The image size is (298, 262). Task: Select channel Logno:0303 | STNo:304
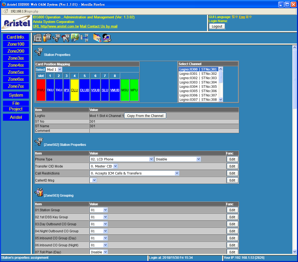(x=198, y=82)
